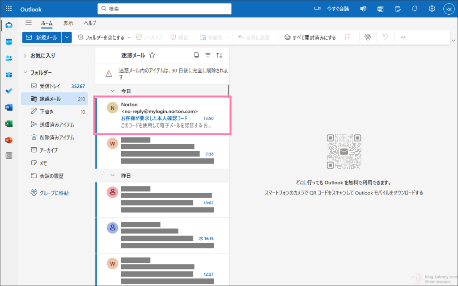Image resolution: width=458 pixels, height=286 pixels.
Task: Open the Calendar icon in left sidebar
Action: pos(9,41)
